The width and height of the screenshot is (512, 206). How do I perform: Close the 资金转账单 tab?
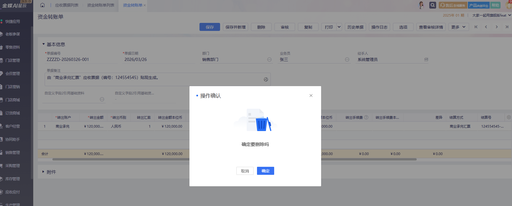click(x=145, y=5)
